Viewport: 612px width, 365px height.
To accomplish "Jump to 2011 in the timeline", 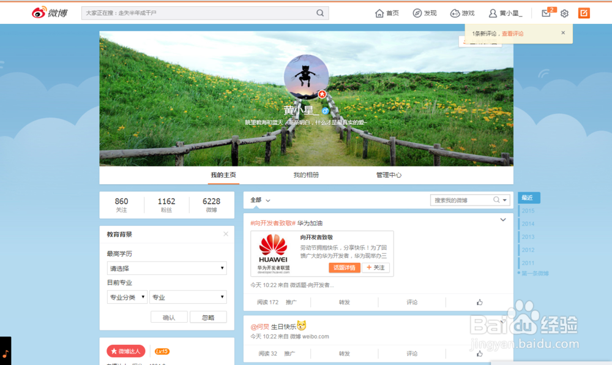I will tap(528, 263).
